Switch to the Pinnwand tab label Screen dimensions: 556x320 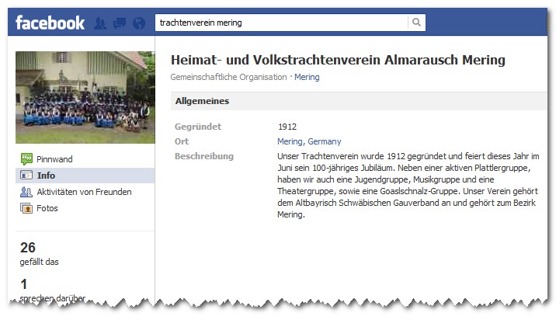54,159
